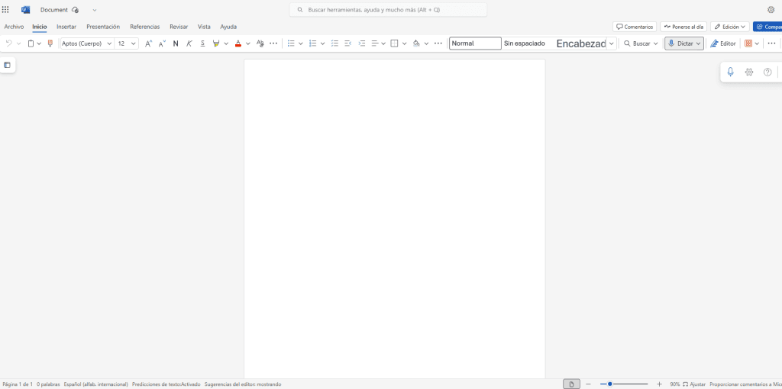Open the app launcher grid icon
782x389 pixels.
[6, 10]
